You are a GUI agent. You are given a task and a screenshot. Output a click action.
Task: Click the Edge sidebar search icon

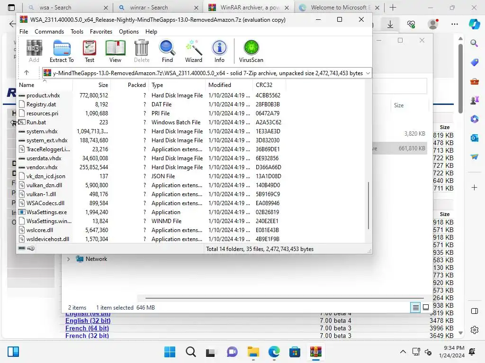click(474, 43)
